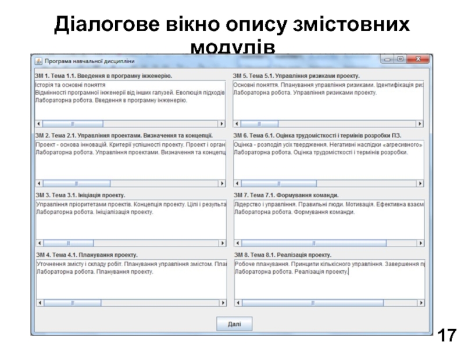
Task: Minimize the program window
Action: click(x=388, y=59)
